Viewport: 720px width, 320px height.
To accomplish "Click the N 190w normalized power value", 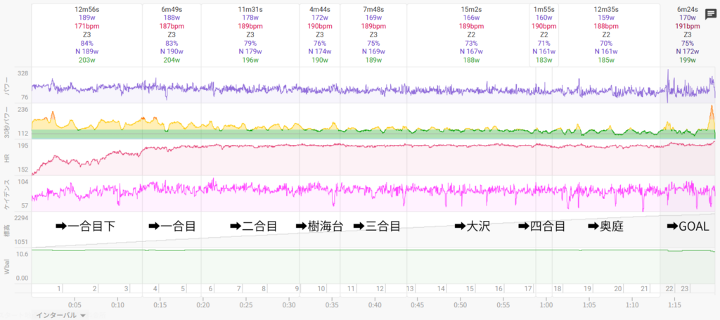I will click(x=172, y=51).
